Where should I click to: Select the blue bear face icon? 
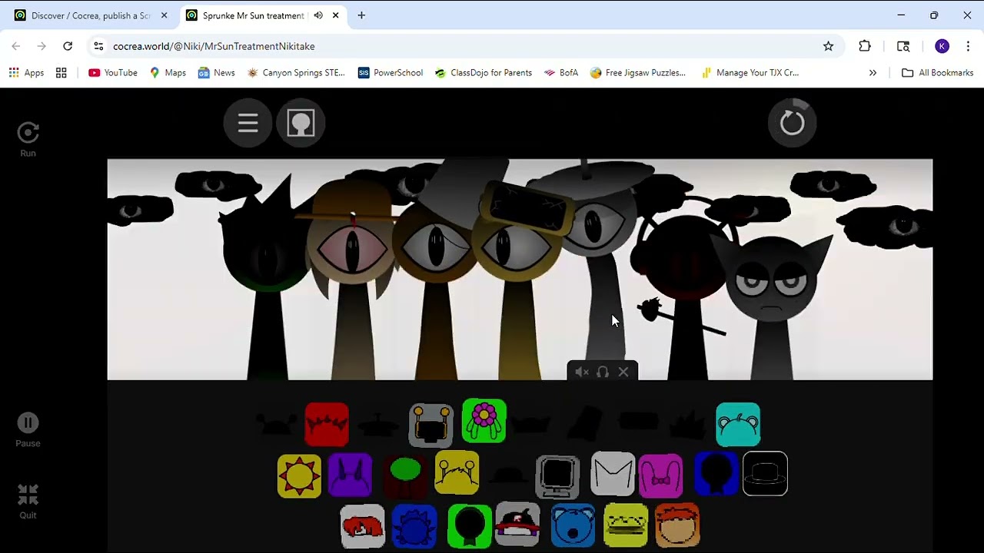[x=573, y=526]
